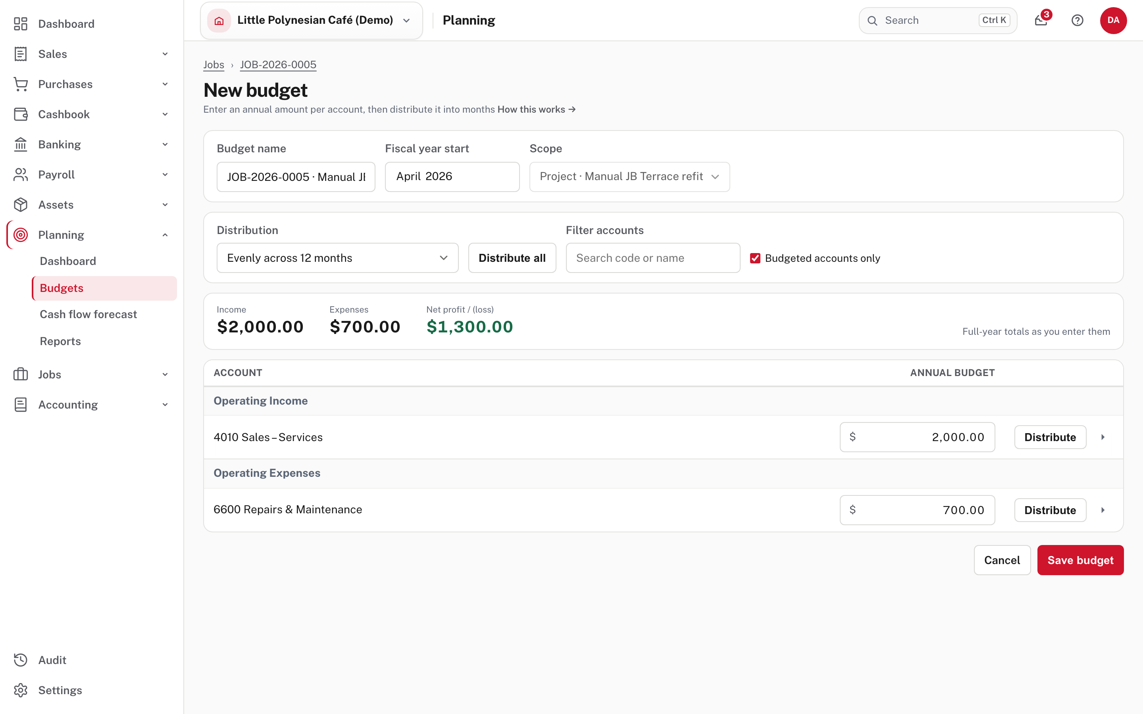Expand monthly breakdown for 6600 Repairs & Maintenance
The height and width of the screenshot is (714, 1143).
click(1103, 510)
